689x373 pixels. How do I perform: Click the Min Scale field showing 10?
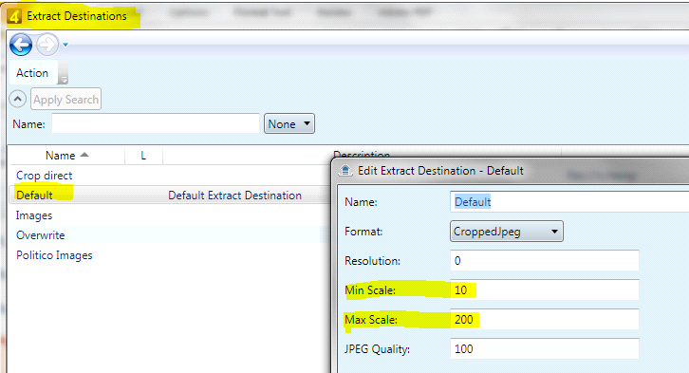pos(545,290)
